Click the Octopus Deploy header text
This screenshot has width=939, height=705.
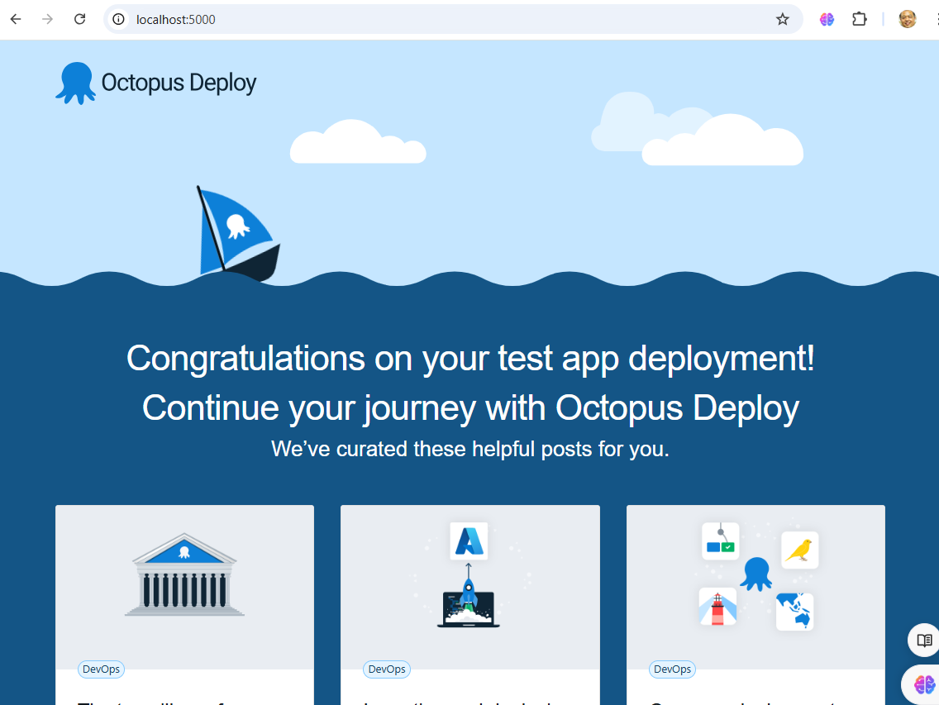pyautogui.click(x=179, y=83)
